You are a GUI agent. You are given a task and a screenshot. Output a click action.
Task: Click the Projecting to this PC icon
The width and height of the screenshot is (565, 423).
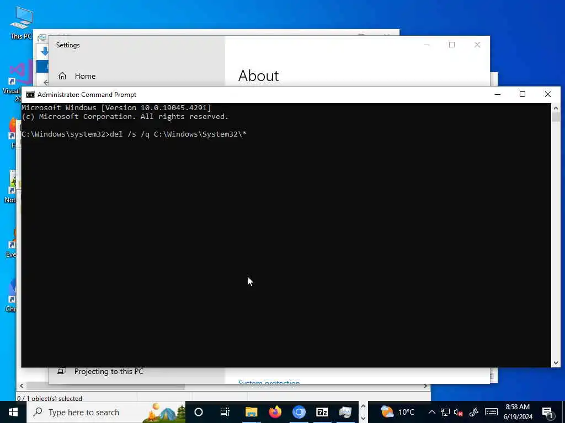62,371
